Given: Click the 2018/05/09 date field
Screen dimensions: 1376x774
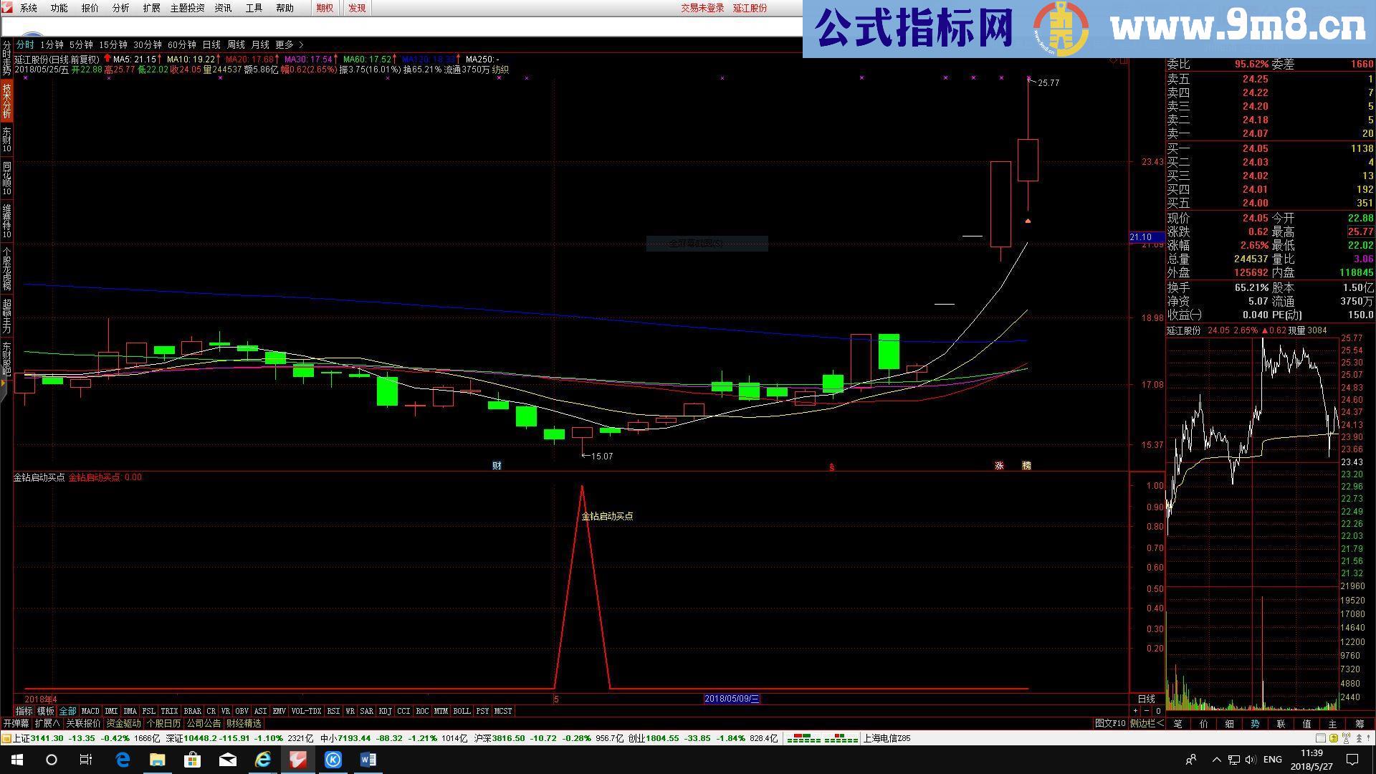Looking at the screenshot, I should 732,699.
